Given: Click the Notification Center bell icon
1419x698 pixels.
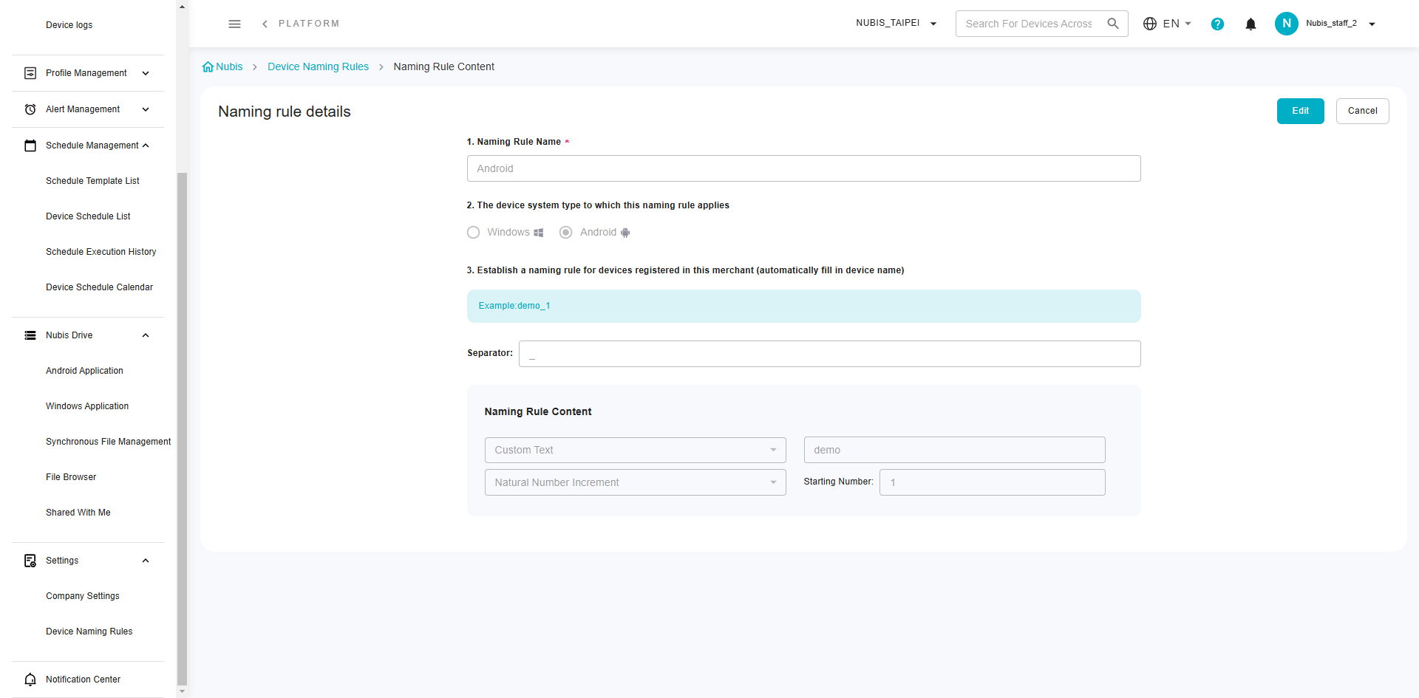Looking at the screenshot, I should [x=30, y=680].
